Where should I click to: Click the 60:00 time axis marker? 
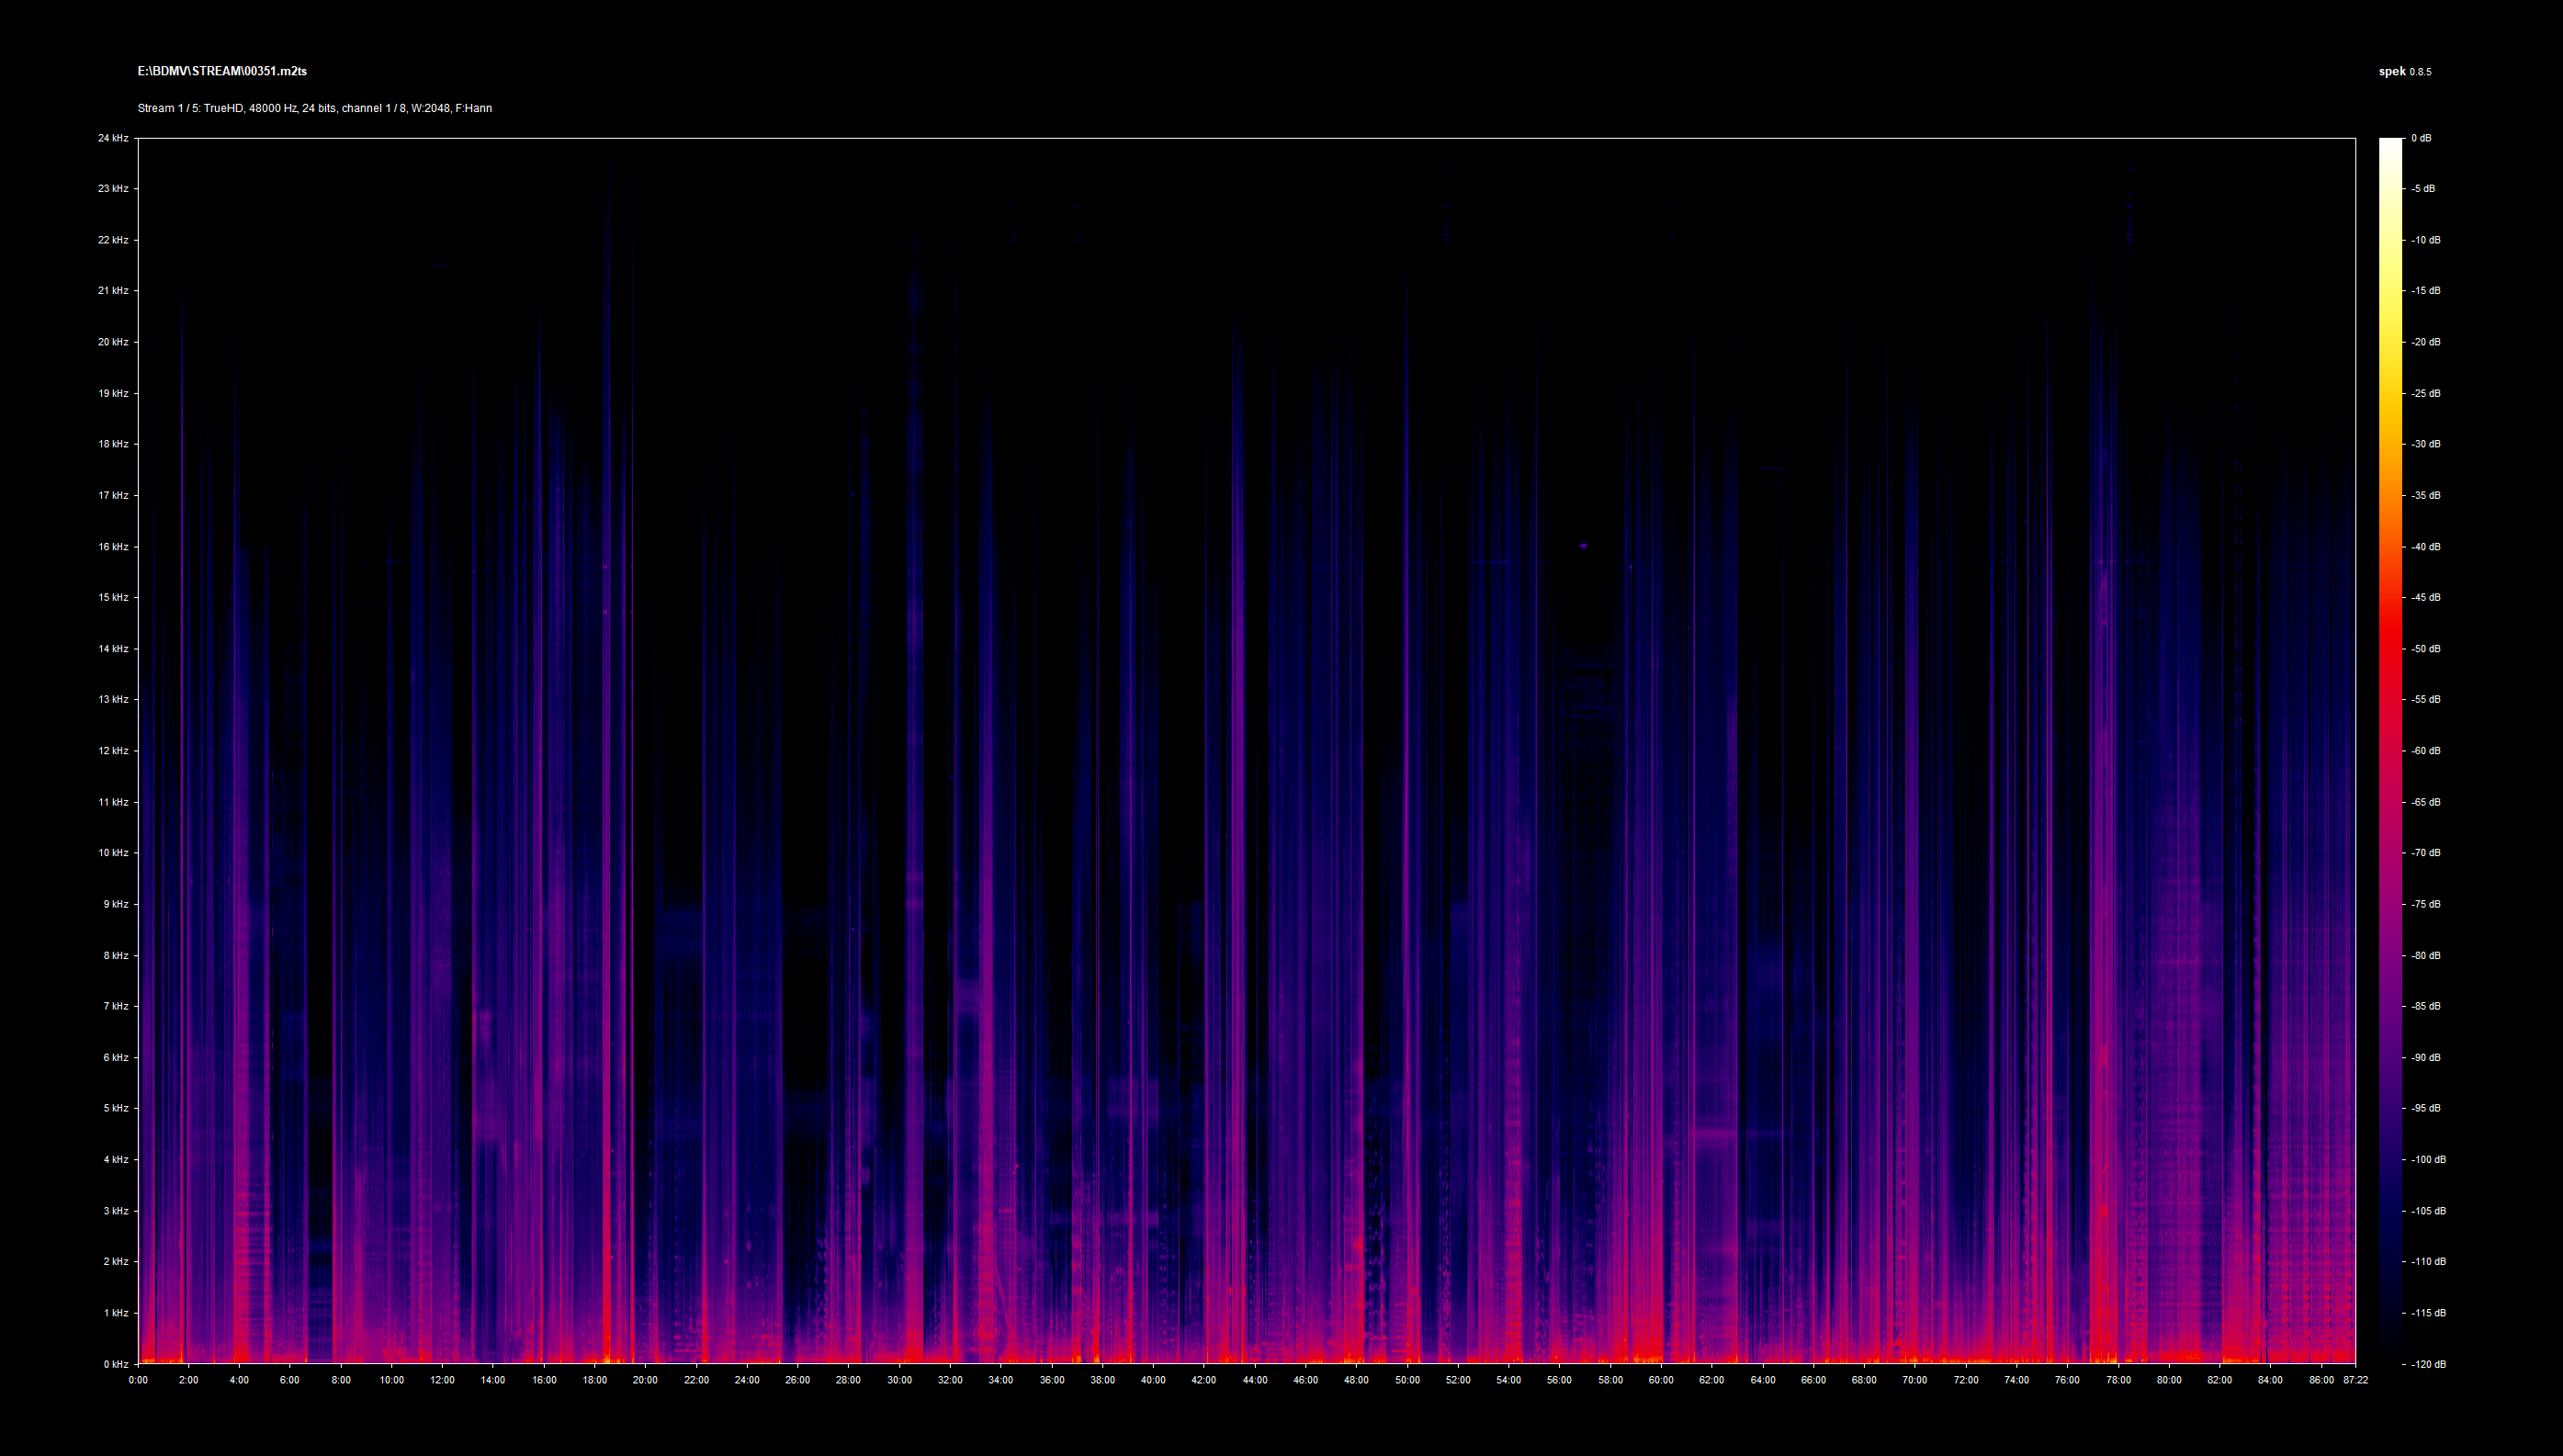click(1661, 1380)
